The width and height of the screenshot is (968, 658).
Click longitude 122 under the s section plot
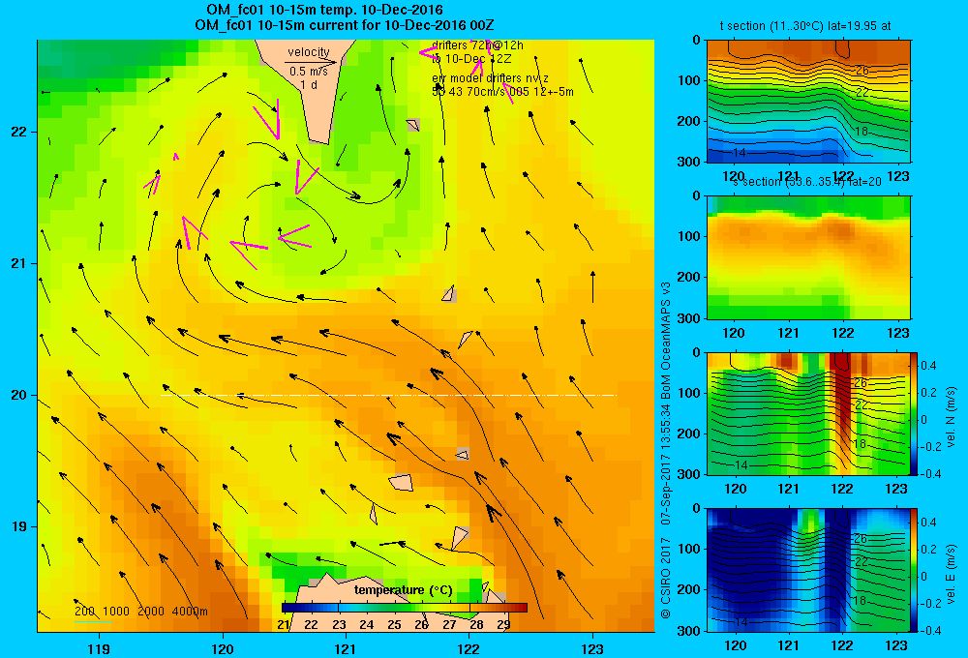coord(843,333)
